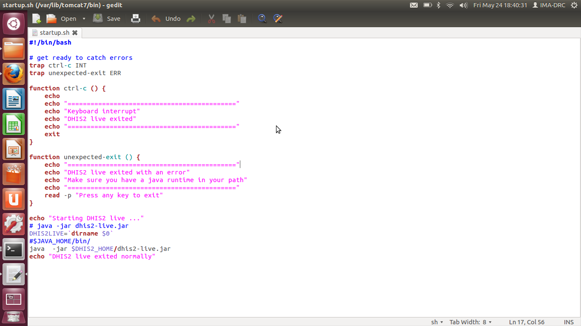Click the Undo button
The image size is (581, 326).
[x=166, y=19]
